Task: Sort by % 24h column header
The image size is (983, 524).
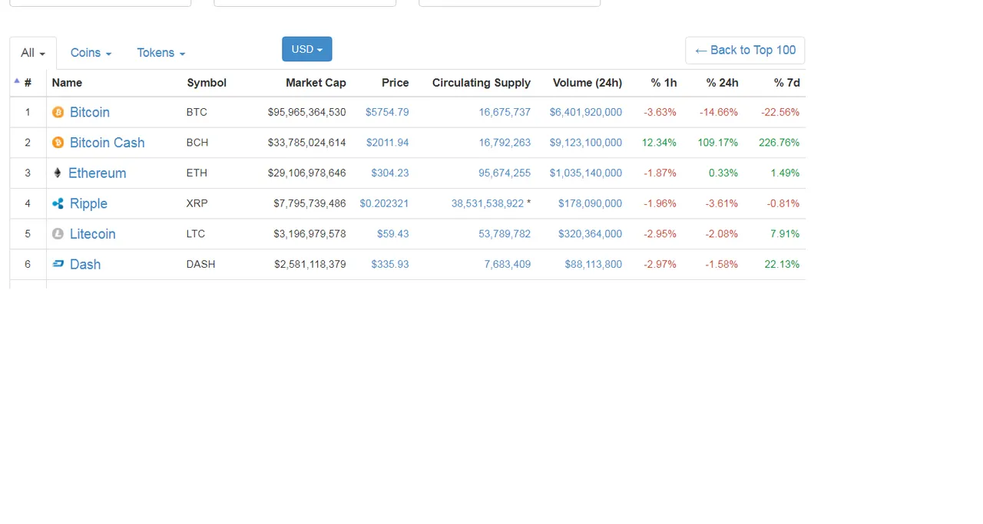Action: point(722,83)
